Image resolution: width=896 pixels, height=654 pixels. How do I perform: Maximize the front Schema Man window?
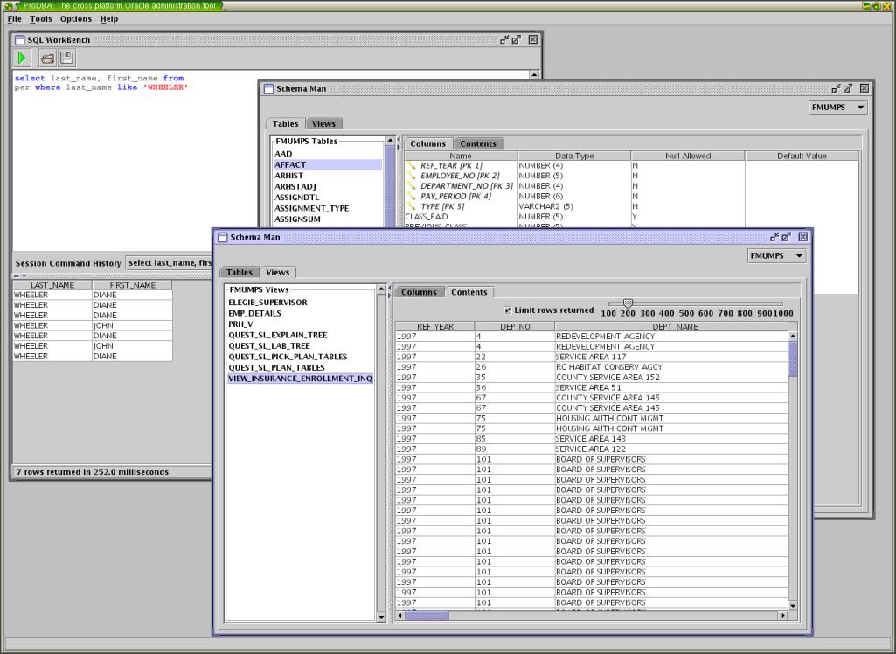787,237
